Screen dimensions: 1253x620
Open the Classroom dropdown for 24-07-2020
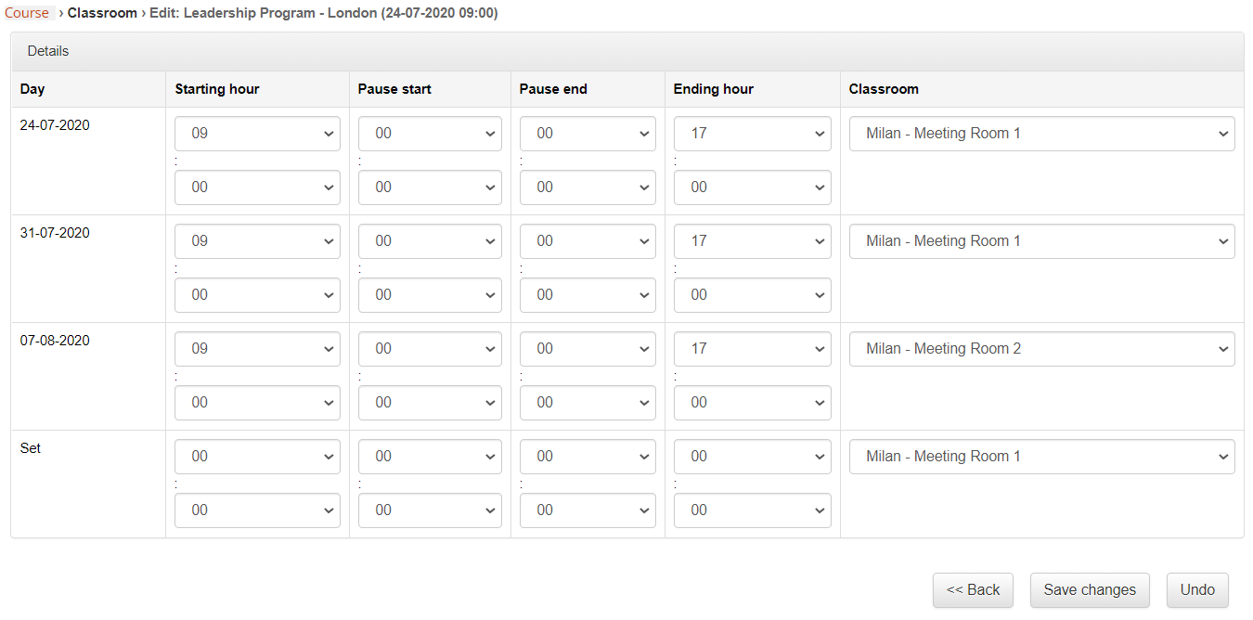1041,133
